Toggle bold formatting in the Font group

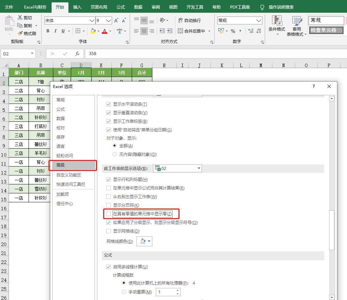click(48, 31)
